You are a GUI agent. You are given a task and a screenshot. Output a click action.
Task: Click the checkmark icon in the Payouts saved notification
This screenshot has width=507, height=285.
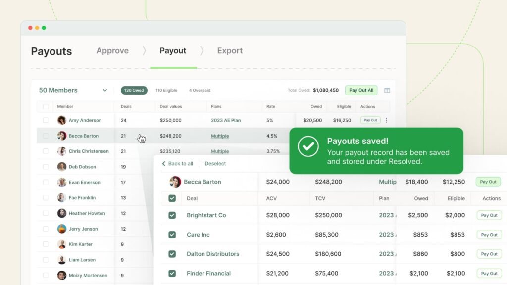308,146
